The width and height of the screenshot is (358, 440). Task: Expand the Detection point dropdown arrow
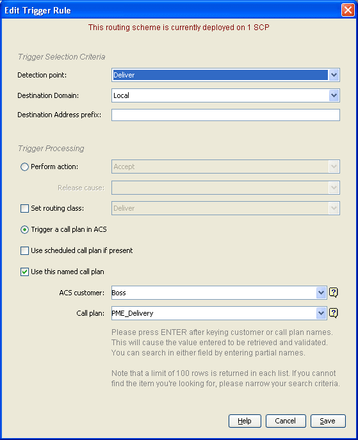[x=334, y=75]
